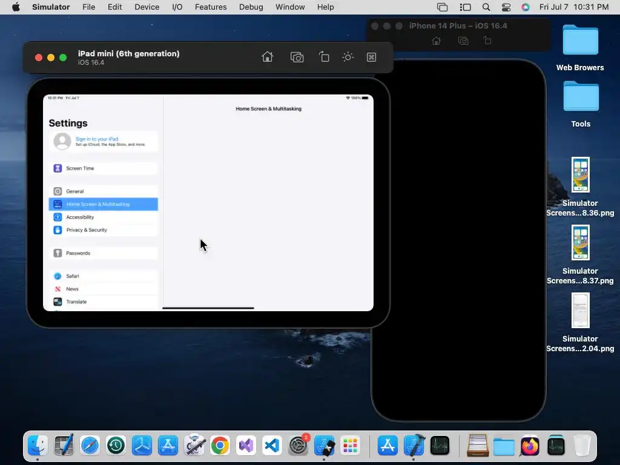The height and width of the screenshot is (465, 620).
Task: Click rotate icon in iPhone 14 Plus window
Action: pyautogui.click(x=487, y=41)
